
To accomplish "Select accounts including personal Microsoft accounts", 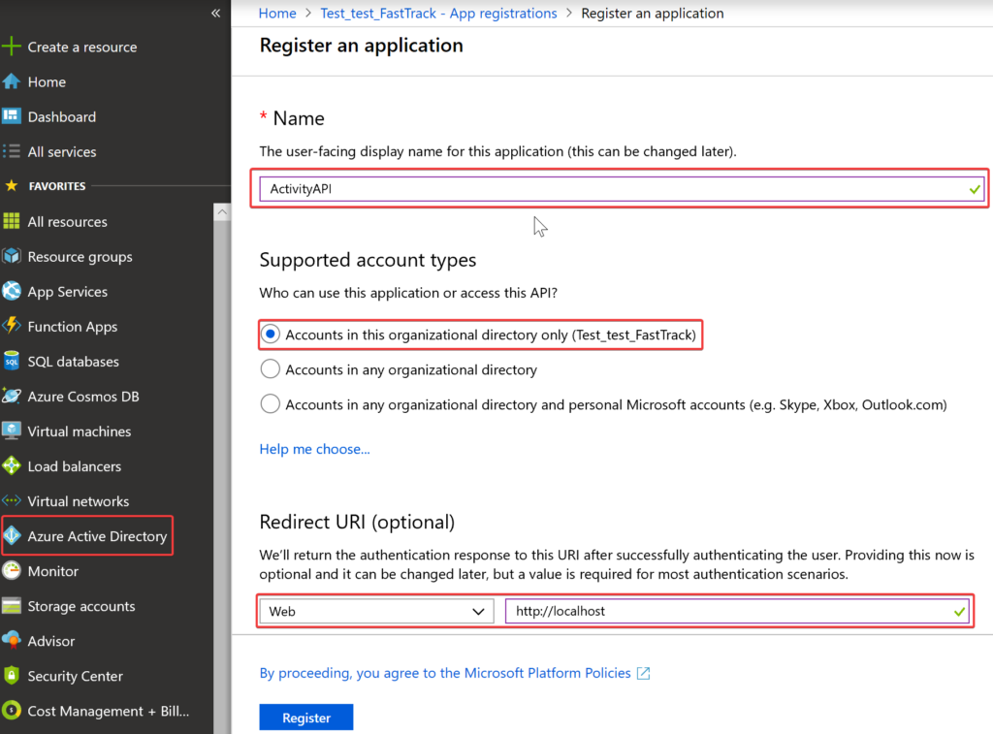I will click(x=270, y=404).
